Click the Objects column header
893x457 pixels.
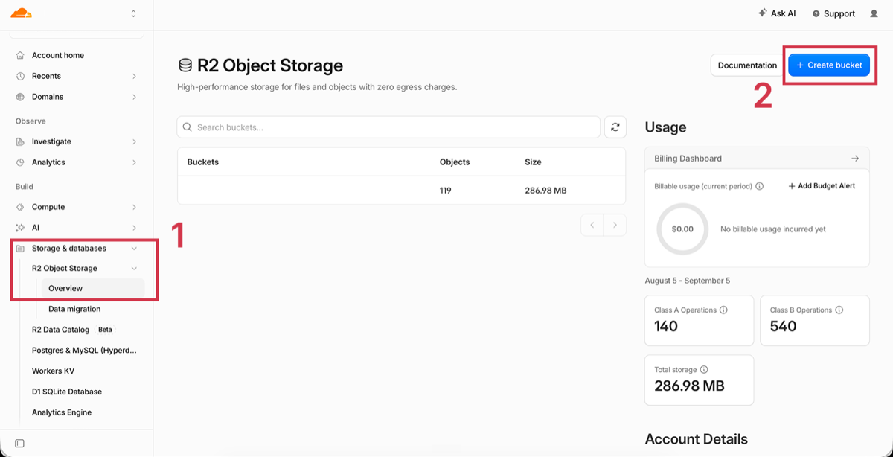pos(455,162)
